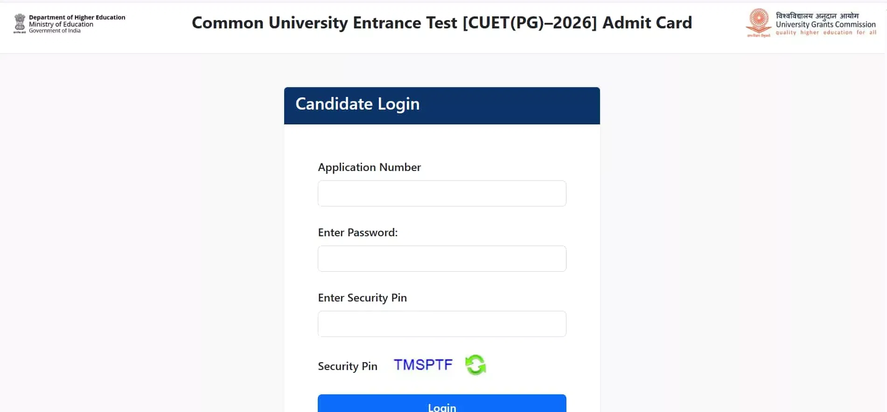Image resolution: width=887 pixels, height=412 pixels.
Task: Focus the Application Number input field
Action: pos(442,193)
